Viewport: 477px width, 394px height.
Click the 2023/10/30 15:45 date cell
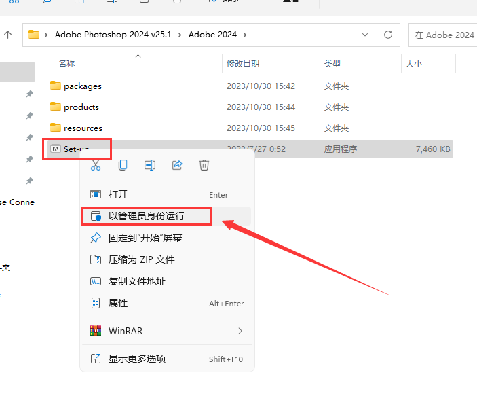[x=261, y=128]
